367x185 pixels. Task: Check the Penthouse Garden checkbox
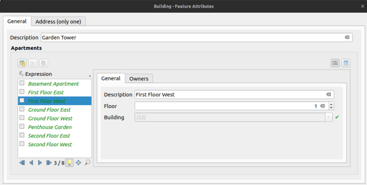coord(22,126)
